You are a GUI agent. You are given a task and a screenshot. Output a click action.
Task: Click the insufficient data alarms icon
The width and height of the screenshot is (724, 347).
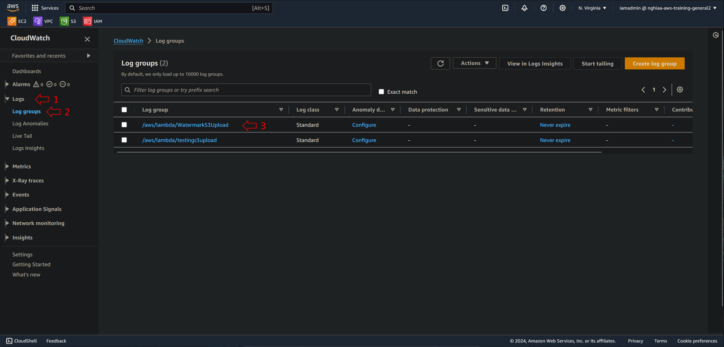63,84
